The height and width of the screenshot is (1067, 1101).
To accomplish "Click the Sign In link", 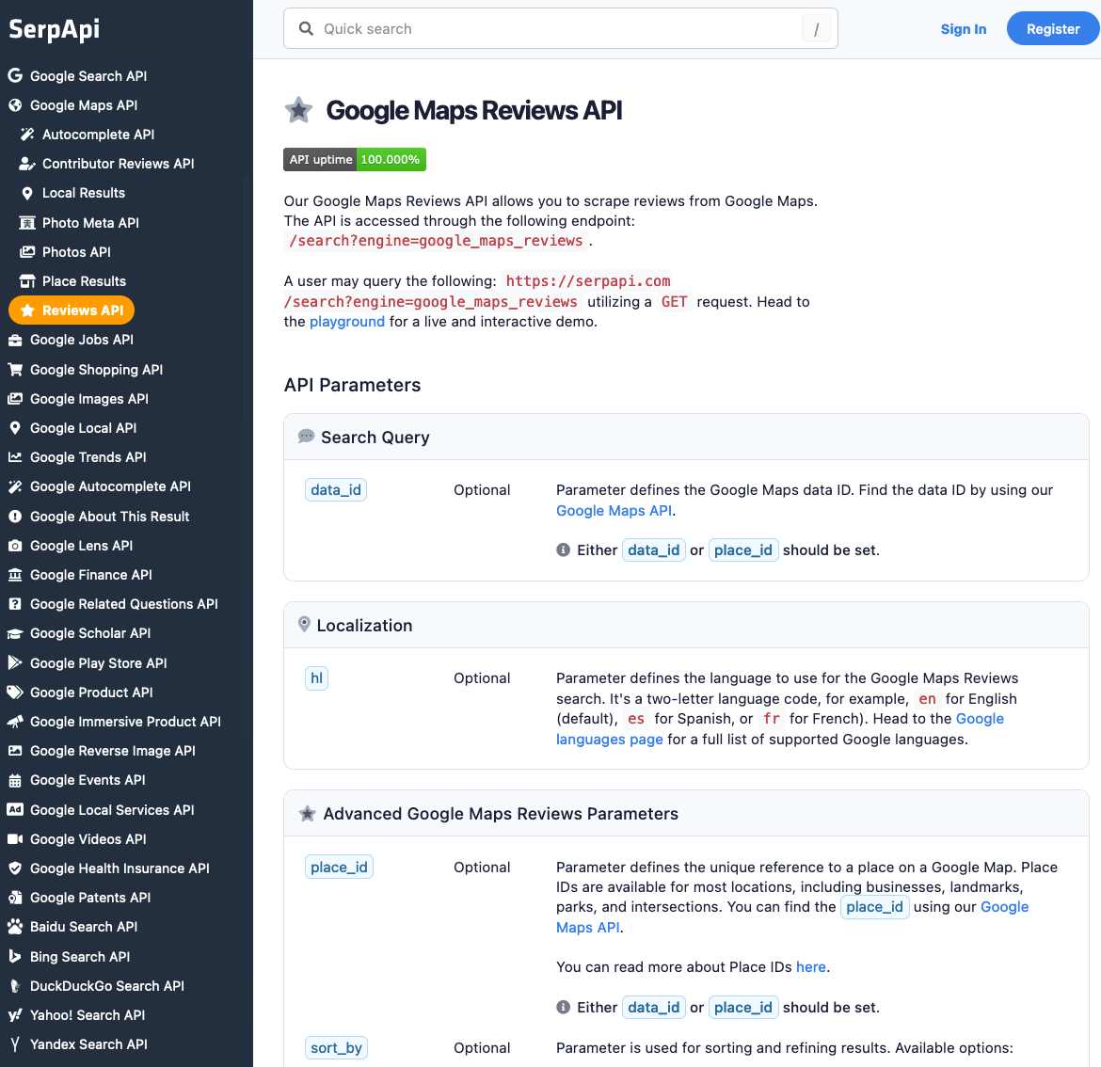I will pyautogui.click(x=964, y=29).
